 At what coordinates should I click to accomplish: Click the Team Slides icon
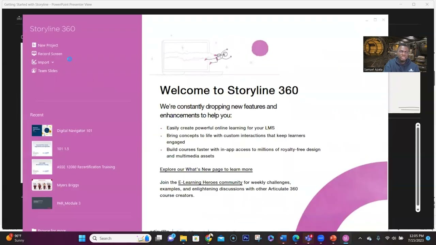(x=34, y=70)
